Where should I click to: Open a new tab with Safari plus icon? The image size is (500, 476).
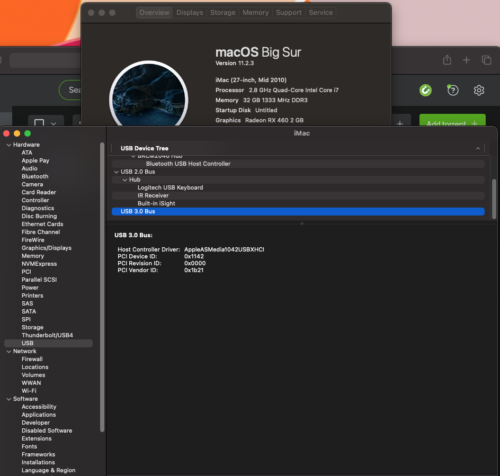click(466, 60)
